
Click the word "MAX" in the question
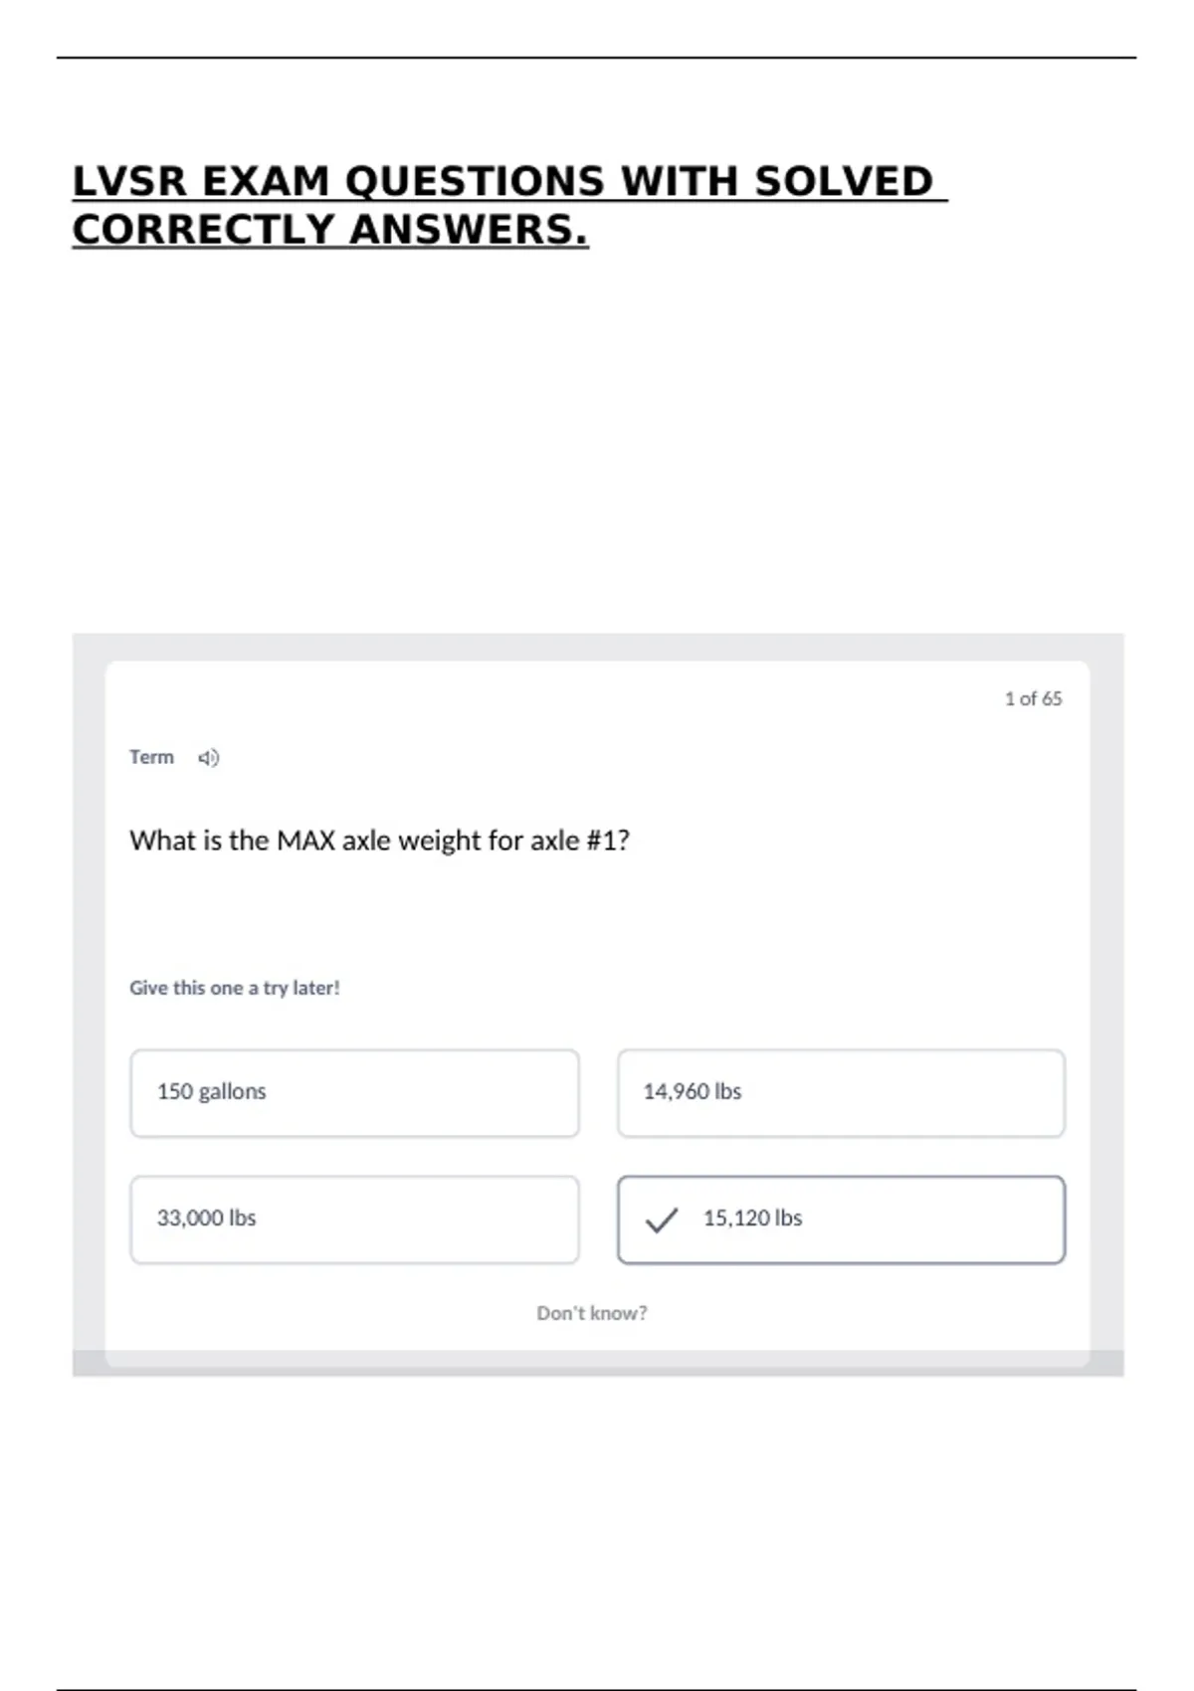coord(306,842)
